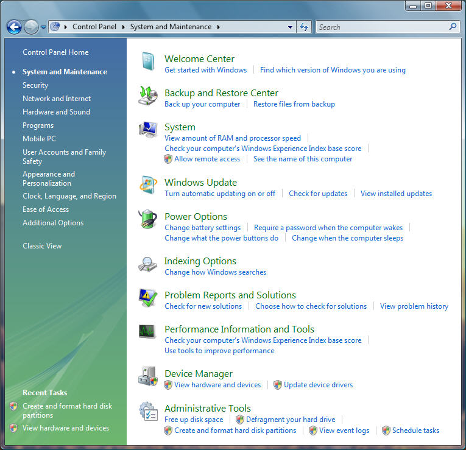Open the Windows Update icon

[148, 186]
